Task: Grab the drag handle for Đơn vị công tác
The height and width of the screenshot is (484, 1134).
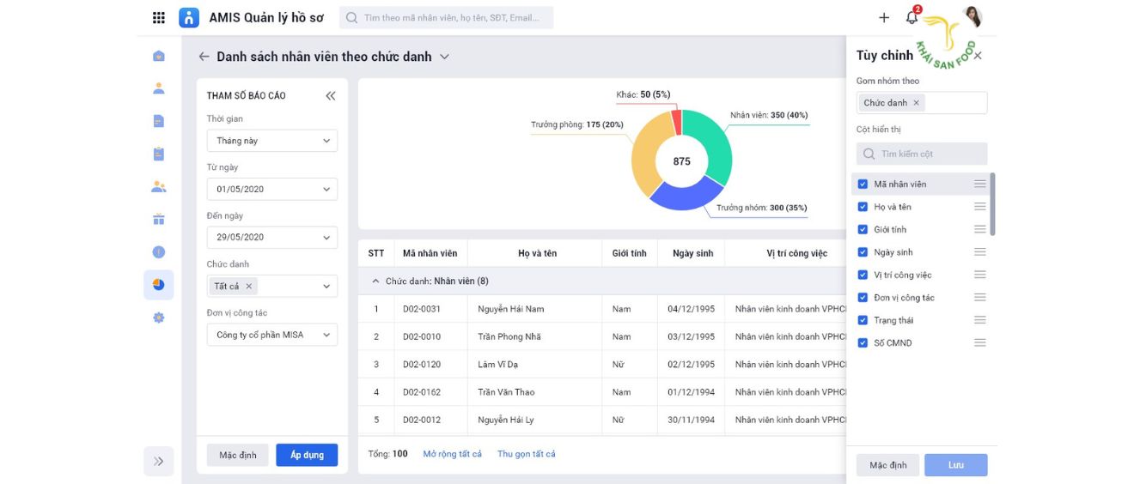Action: tap(979, 298)
